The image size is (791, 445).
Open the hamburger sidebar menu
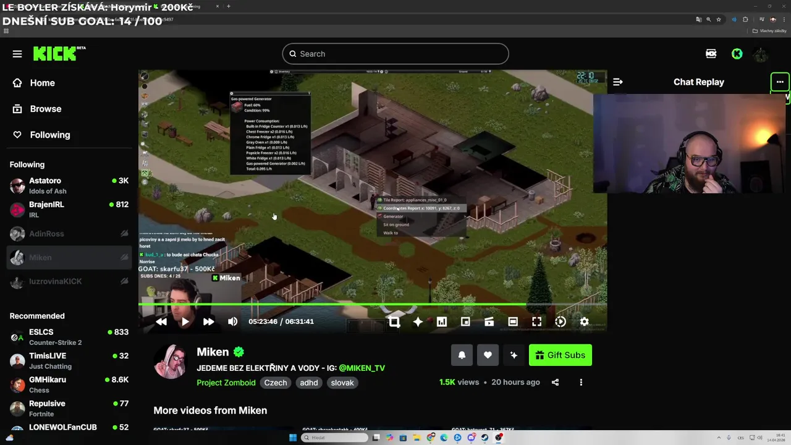click(17, 54)
